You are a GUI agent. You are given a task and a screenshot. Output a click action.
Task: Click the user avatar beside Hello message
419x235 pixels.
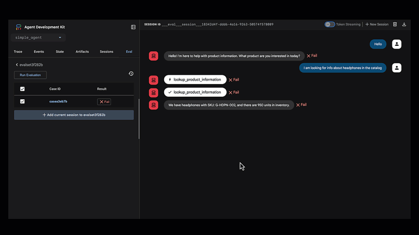pyautogui.click(x=397, y=44)
